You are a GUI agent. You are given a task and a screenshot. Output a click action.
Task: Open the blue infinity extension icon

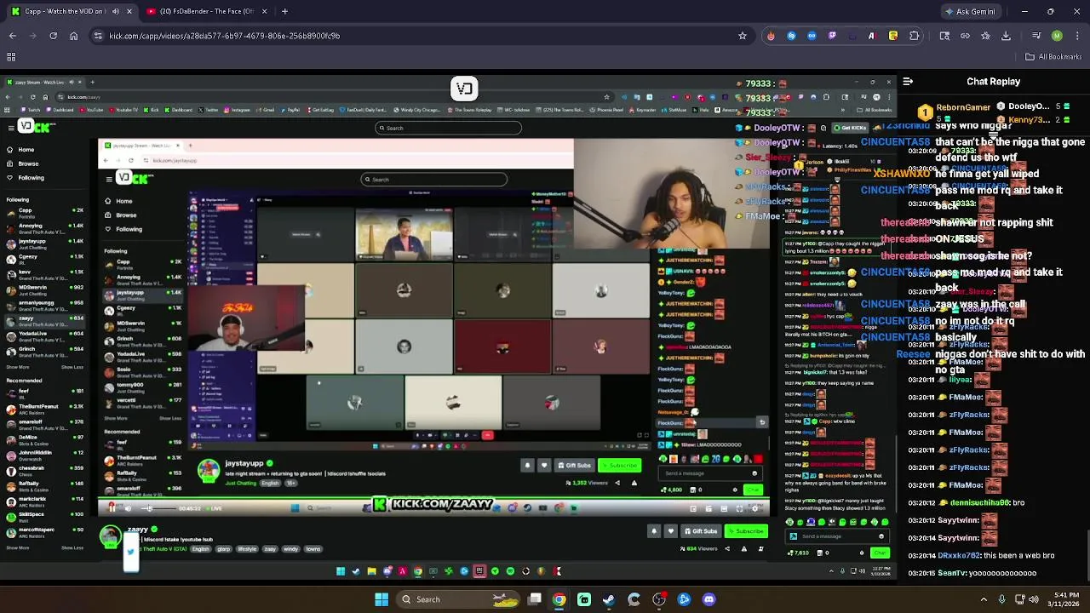point(812,36)
